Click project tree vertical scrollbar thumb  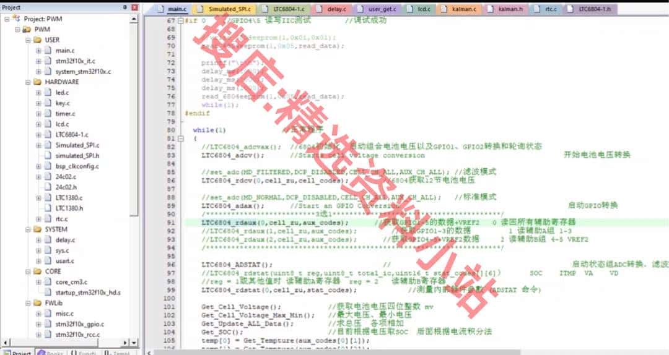click(x=134, y=119)
